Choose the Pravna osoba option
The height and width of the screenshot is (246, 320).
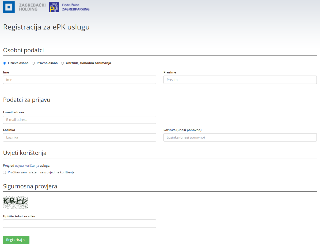[x=33, y=63]
